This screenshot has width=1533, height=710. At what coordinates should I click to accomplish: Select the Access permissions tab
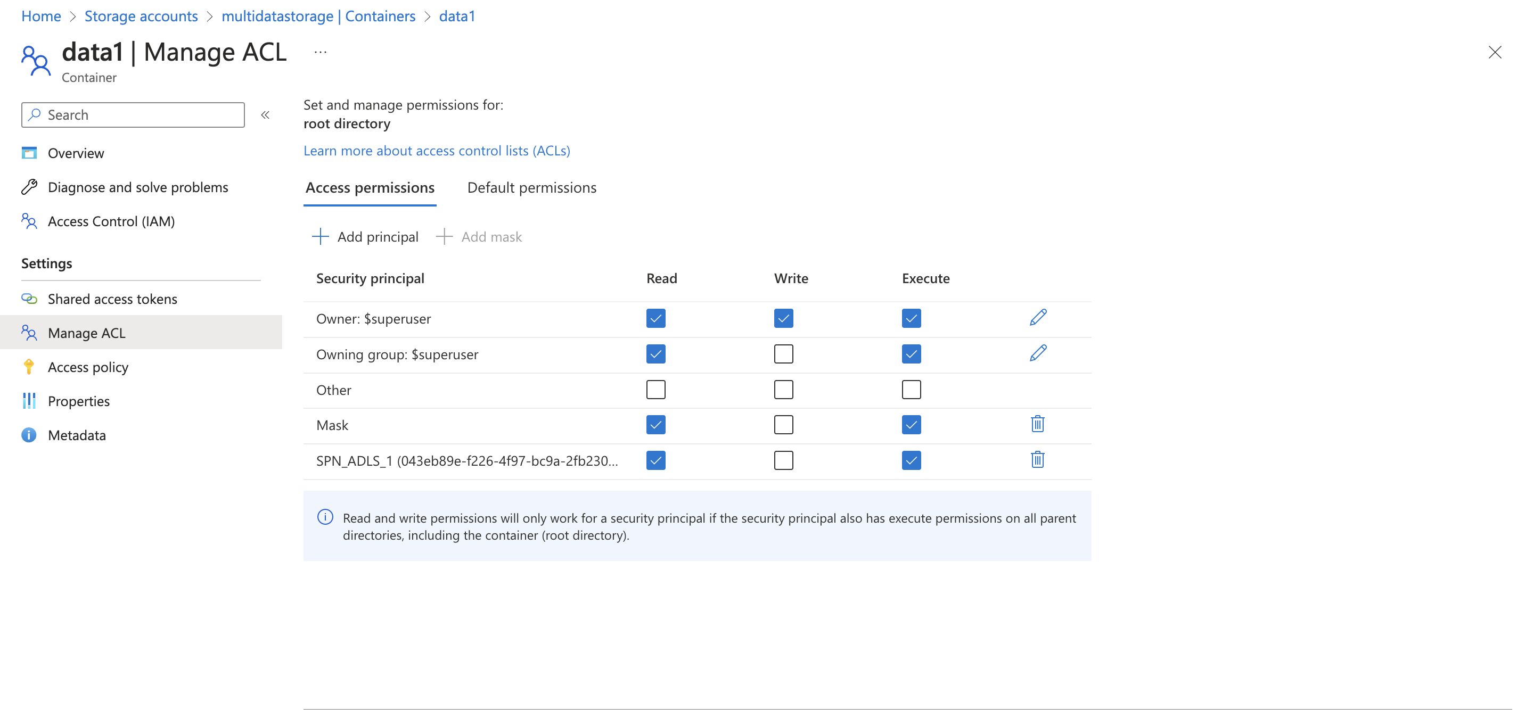(370, 188)
